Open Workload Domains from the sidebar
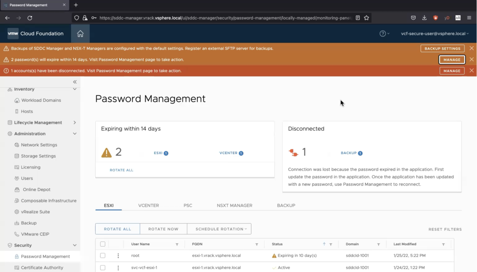The image size is (477, 272). click(41, 100)
